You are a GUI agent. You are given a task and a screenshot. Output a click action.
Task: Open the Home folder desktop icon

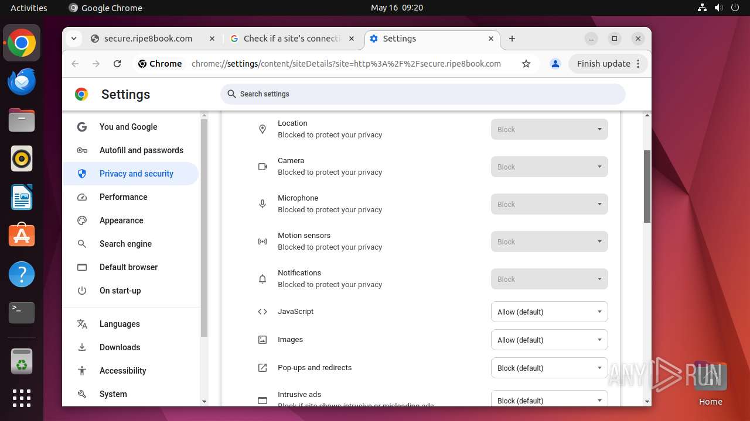(710, 384)
